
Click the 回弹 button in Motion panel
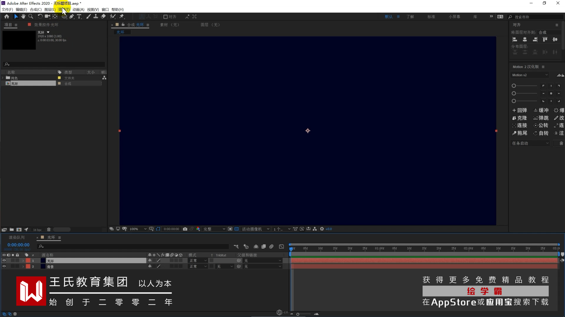[520, 110]
